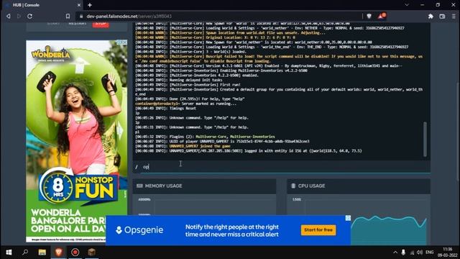Image resolution: width=460 pixels, height=259 pixels.
Task: Expand the tab search dropdown arrow
Action: coord(407,5)
